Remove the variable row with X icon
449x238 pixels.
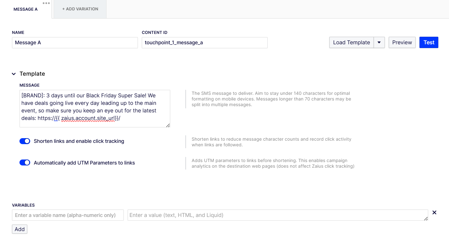click(434, 213)
